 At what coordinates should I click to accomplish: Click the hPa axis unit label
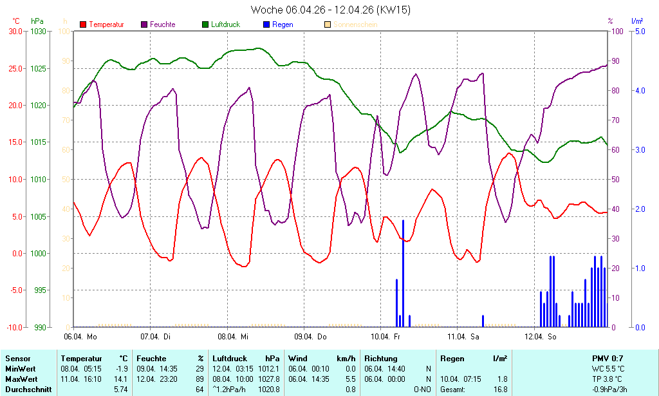tap(38, 21)
